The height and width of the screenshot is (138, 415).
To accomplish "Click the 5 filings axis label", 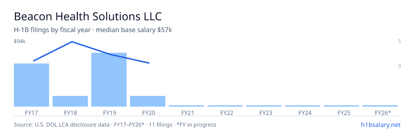I will click(x=399, y=41).
